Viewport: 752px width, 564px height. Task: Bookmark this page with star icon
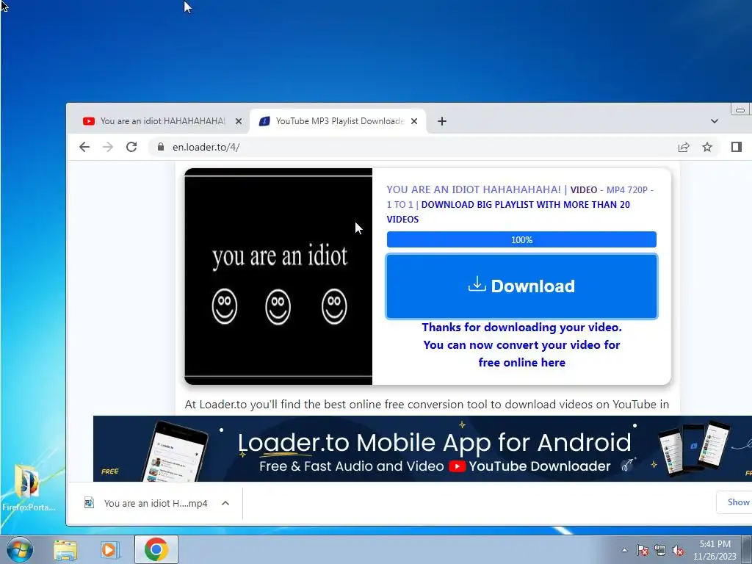tap(707, 147)
